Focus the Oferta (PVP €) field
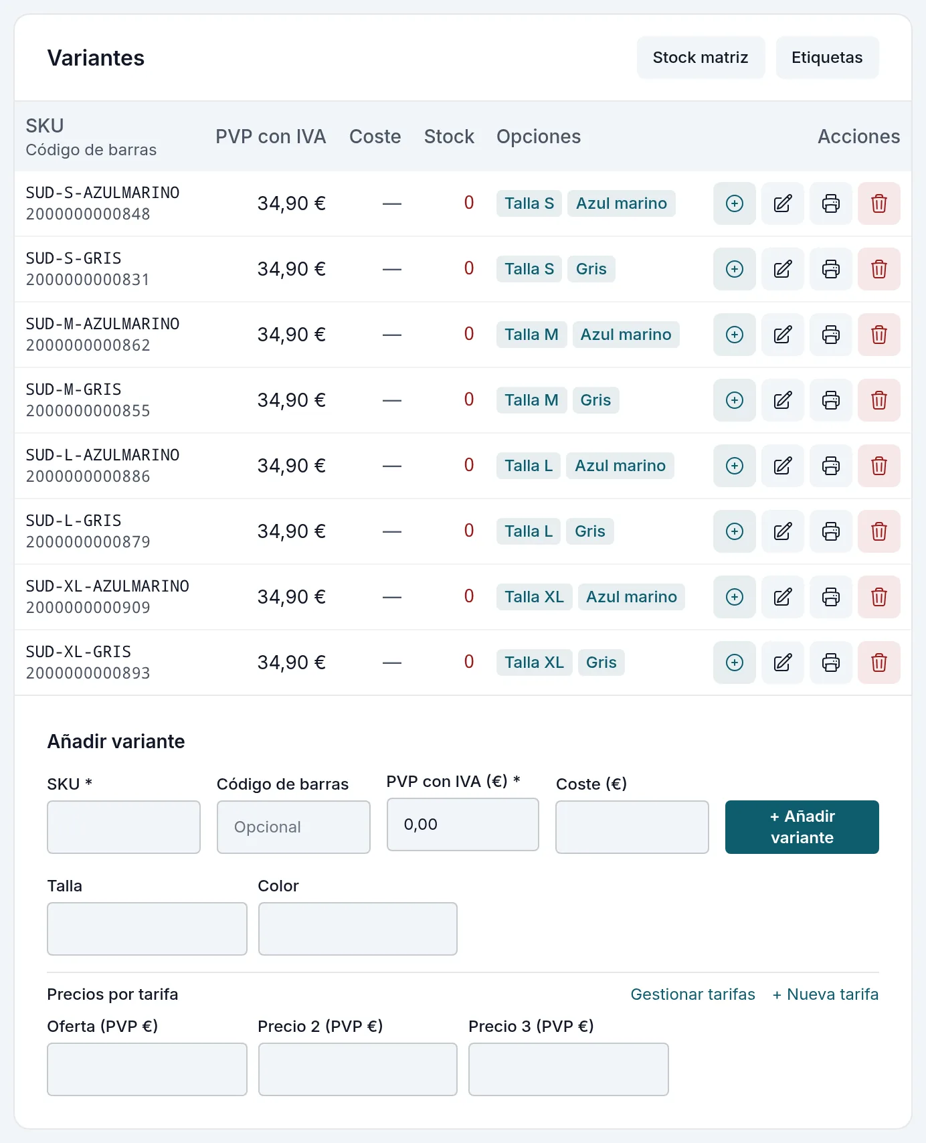The height and width of the screenshot is (1143, 926). pyautogui.click(x=147, y=1069)
